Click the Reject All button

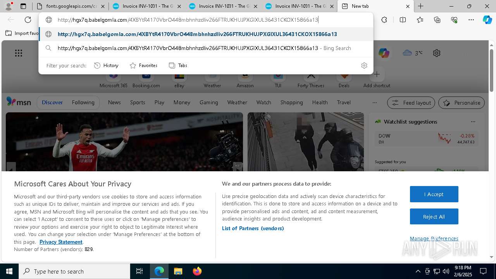click(x=434, y=217)
